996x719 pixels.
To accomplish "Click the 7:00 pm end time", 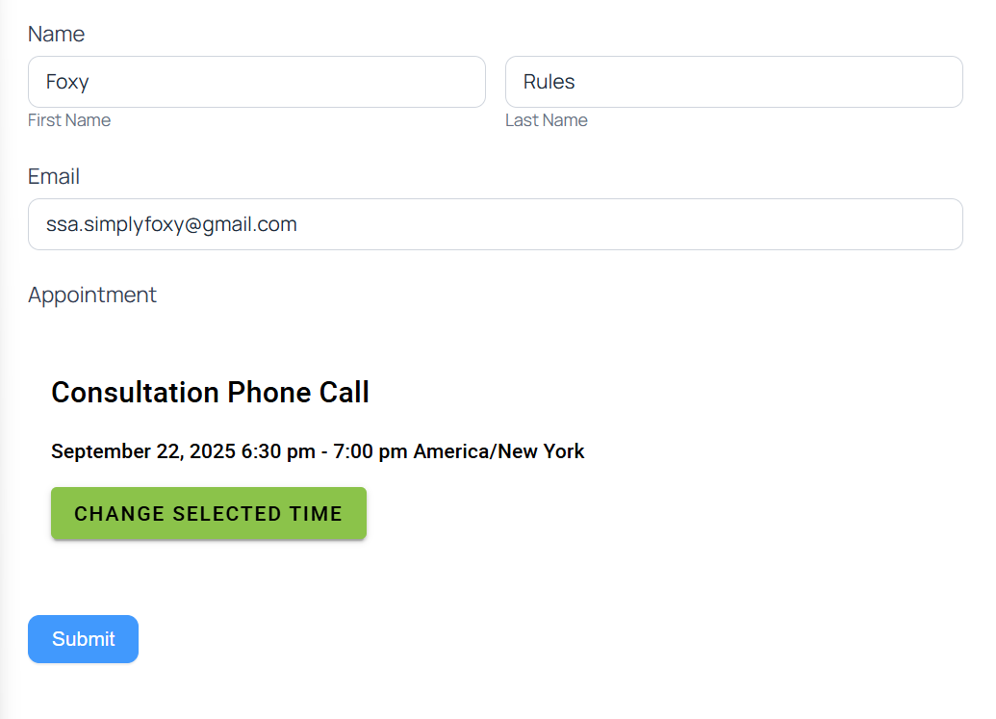I will [x=370, y=451].
